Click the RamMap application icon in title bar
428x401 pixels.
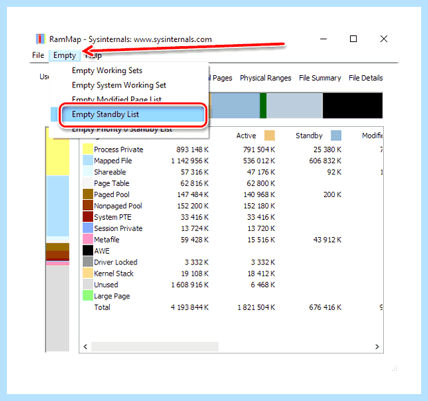[x=41, y=39]
